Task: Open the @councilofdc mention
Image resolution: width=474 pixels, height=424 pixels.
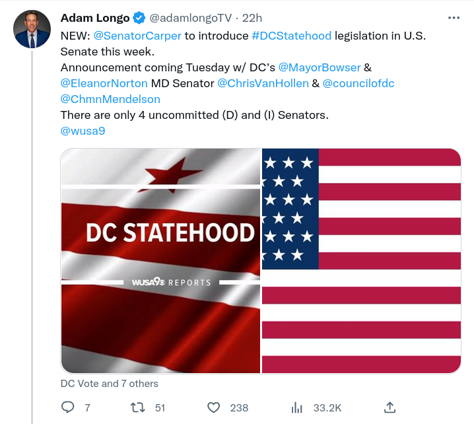Action: pyautogui.click(x=358, y=83)
